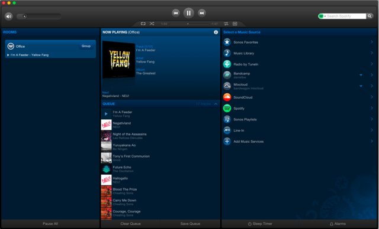Expand Radio by TuneIn right chevron
Image resolution: width=379 pixels, height=229 pixels.
372,64
